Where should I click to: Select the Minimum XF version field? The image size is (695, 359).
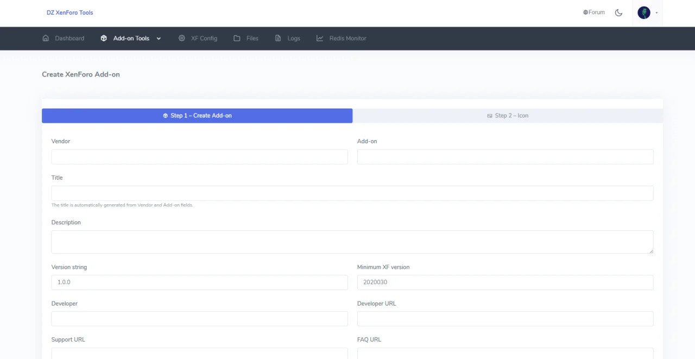(505, 282)
